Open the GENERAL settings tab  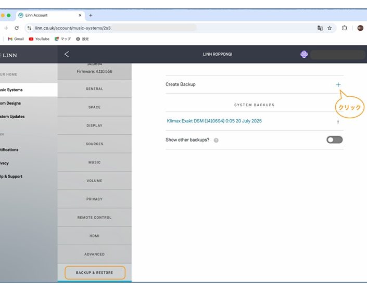(x=94, y=89)
